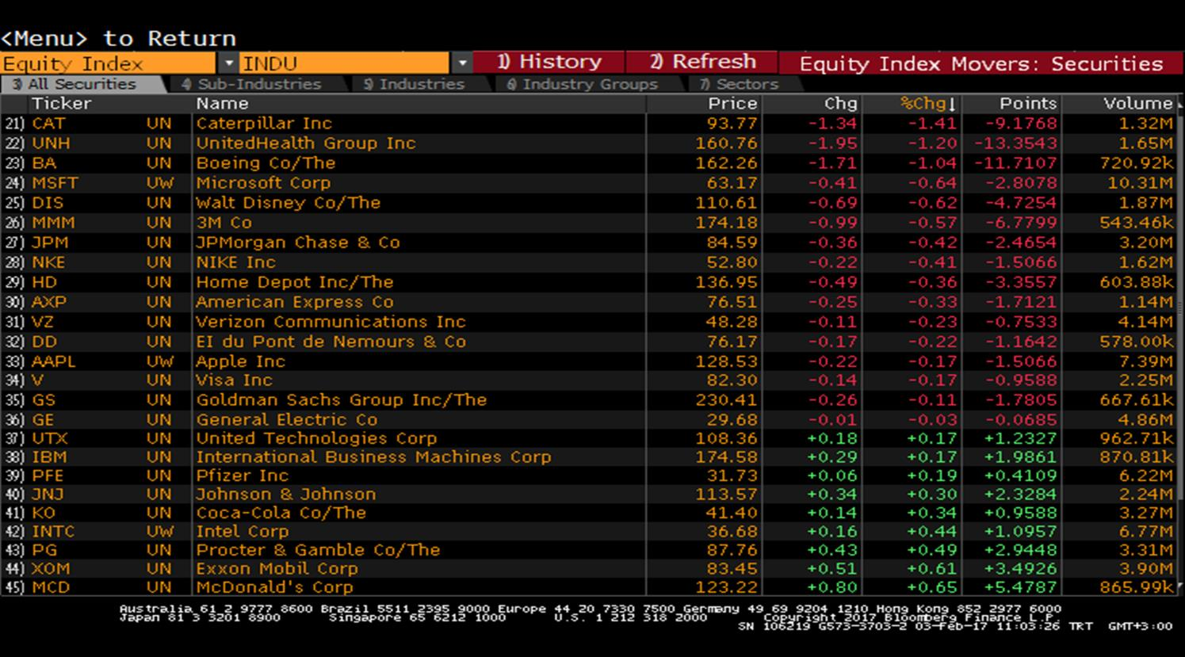The image size is (1185, 657).
Task: Select the UTX ticker
Action: point(49,438)
